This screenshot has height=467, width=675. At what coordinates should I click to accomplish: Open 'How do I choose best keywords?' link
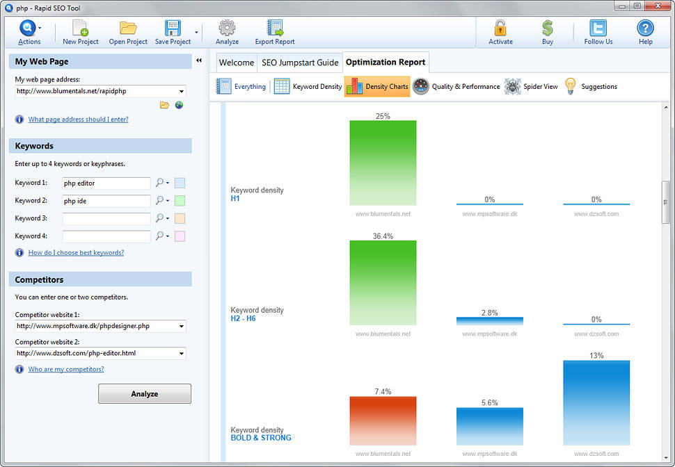point(76,253)
